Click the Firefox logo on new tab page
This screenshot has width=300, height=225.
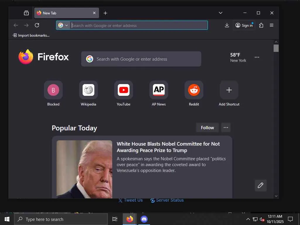[44, 57]
